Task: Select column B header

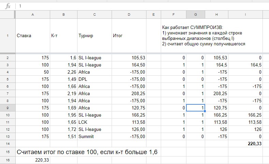Action: tap(63, 15)
